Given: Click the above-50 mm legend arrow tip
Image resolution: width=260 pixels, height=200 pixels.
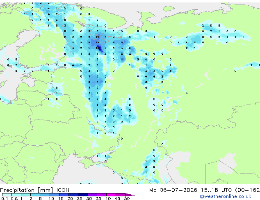Looking at the screenshot, I should click(130, 195).
